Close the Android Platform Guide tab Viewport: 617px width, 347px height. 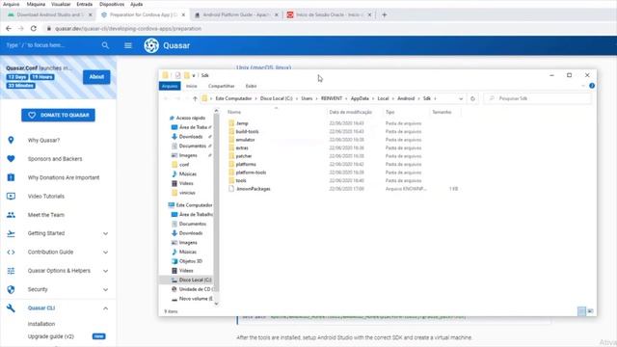tap(277, 15)
